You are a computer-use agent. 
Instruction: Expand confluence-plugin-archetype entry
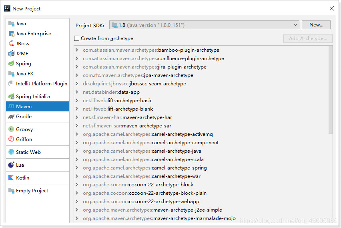tap(77, 59)
